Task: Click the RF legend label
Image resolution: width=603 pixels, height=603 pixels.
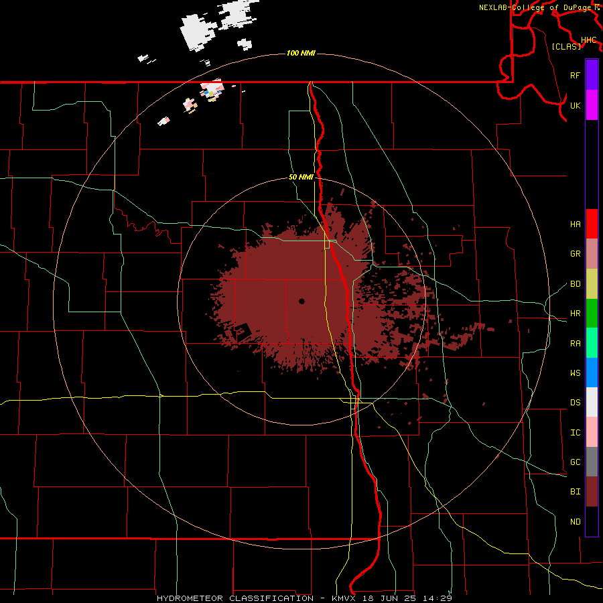Action: 575,75
